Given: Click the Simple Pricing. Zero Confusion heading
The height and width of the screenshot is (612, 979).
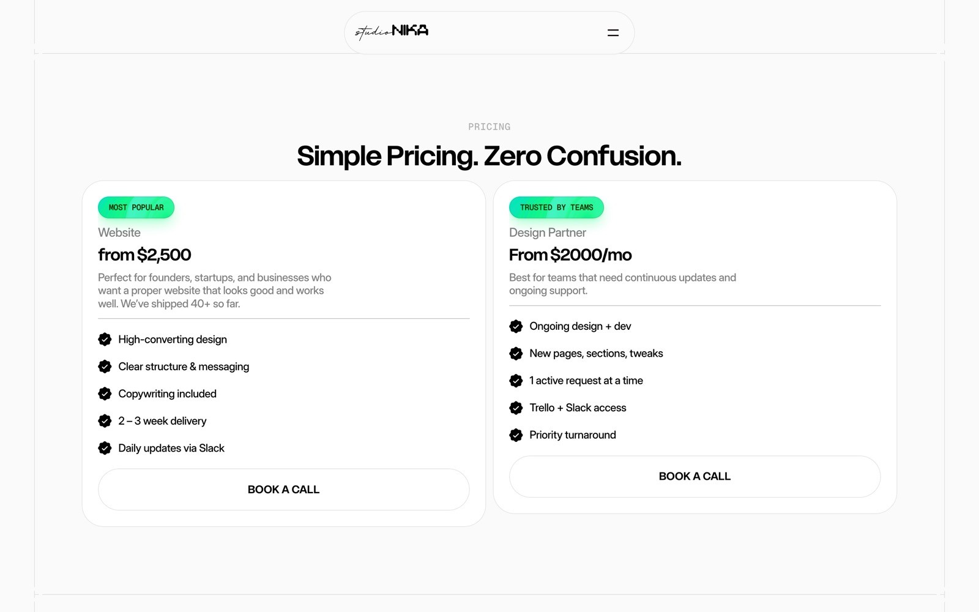Looking at the screenshot, I should click(489, 156).
